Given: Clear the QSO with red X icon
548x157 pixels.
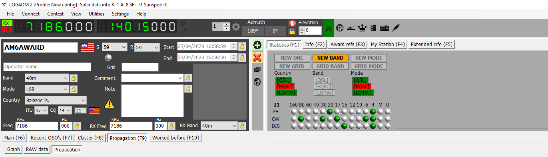Looking at the screenshot, I should pyautogui.click(x=257, y=57).
